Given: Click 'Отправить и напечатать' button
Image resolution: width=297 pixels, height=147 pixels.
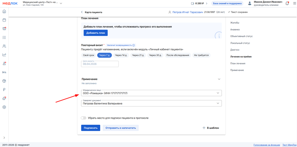Looking at the screenshot, I should [x=121, y=128].
